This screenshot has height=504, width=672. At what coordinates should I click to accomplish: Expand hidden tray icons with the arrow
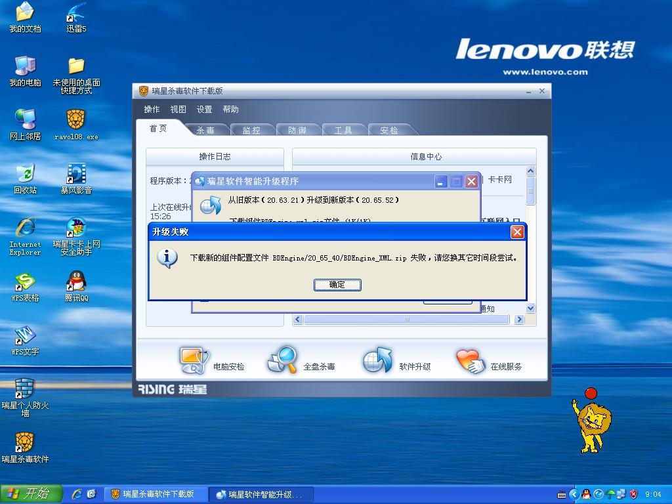click(x=574, y=494)
